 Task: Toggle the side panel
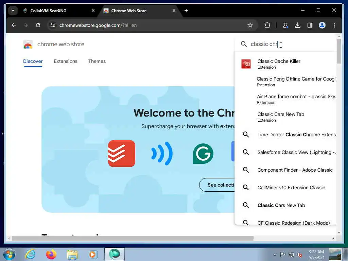[x=310, y=25]
